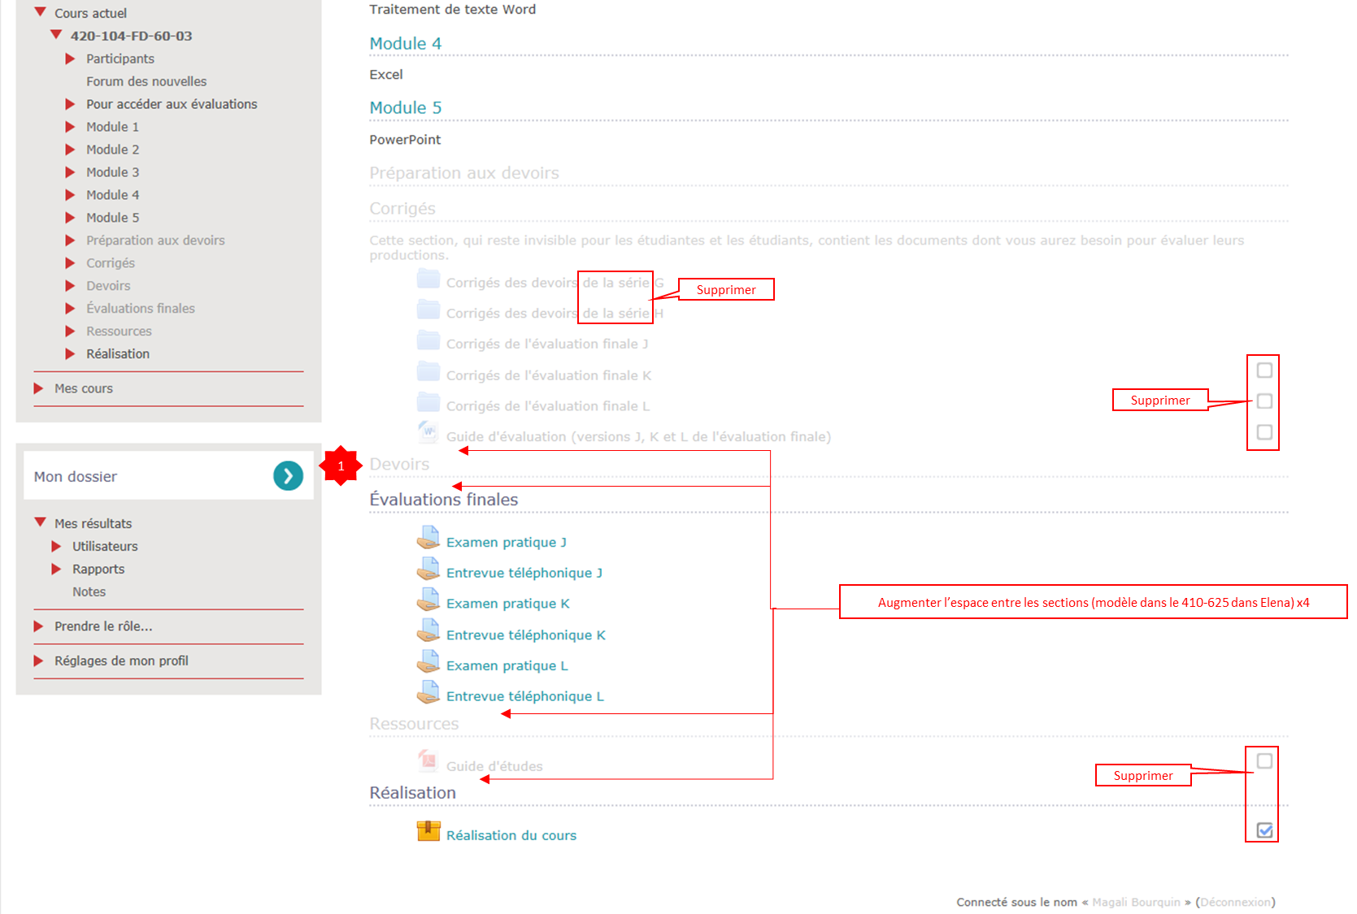The image size is (1357, 914).
Task: Toggle the checked Réalisation du cours checkbox
Action: [1264, 830]
